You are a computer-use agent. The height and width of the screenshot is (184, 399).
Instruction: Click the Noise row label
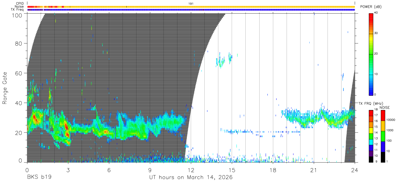coord(19,6)
